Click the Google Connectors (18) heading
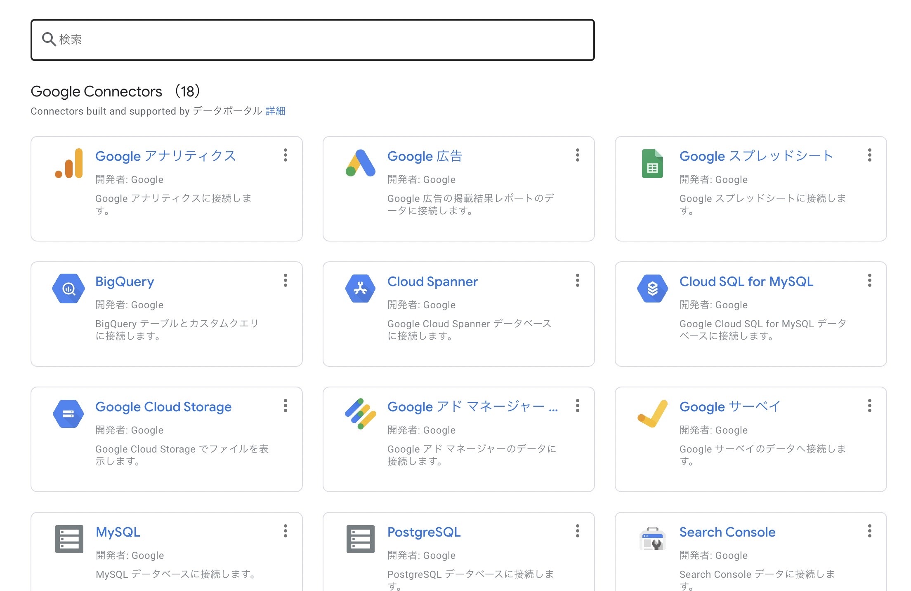 116,91
